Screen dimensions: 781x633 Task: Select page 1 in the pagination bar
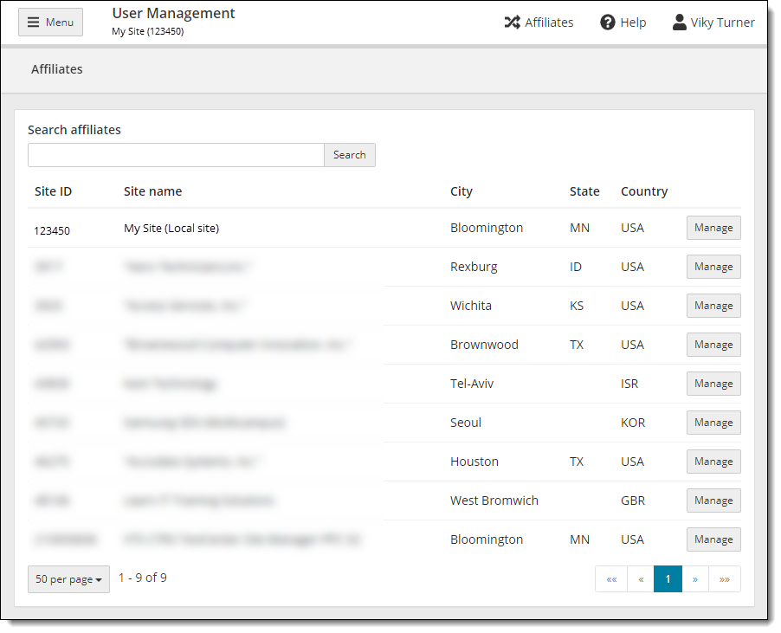pyautogui.click(x=668, y=578)
